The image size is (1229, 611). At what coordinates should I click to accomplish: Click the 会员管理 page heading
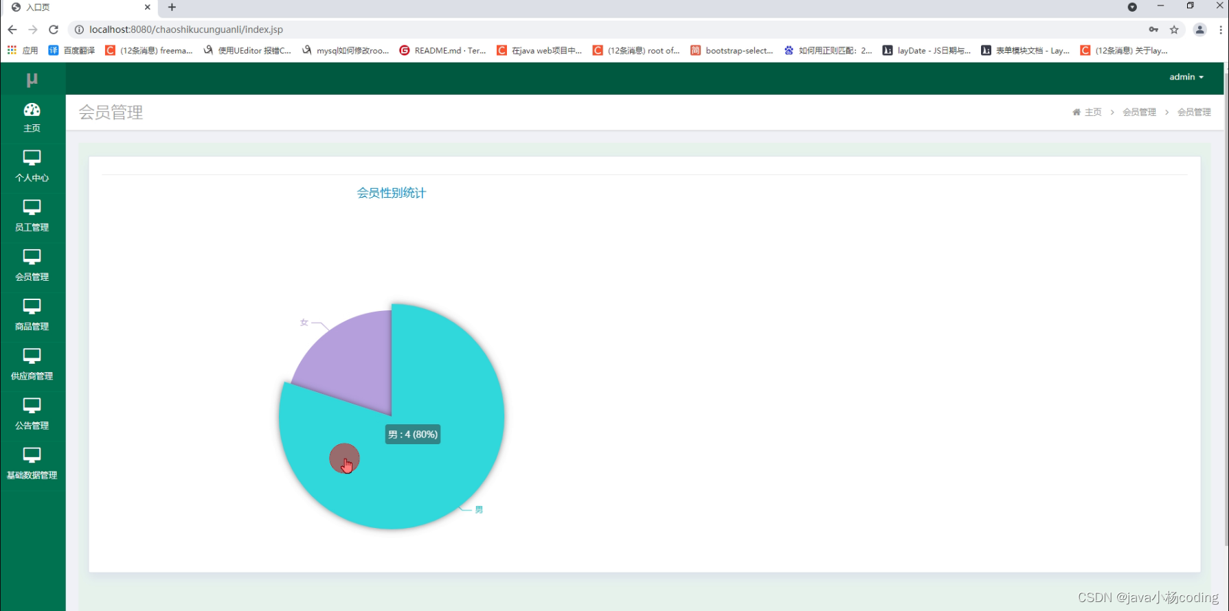click(x=111, y=112)
